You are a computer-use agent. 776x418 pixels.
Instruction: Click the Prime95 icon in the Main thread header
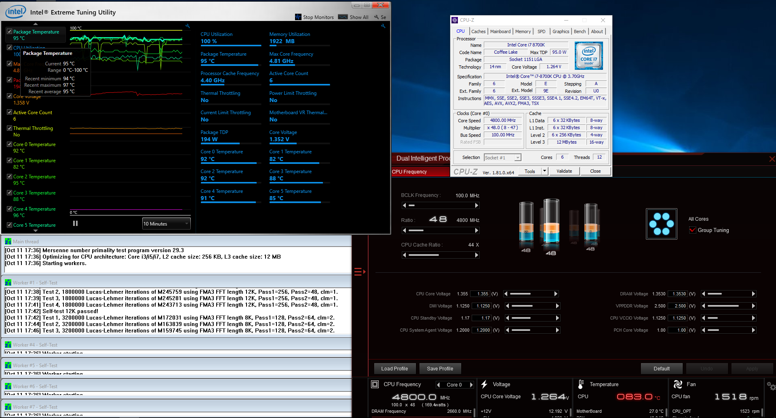(8, 241)
